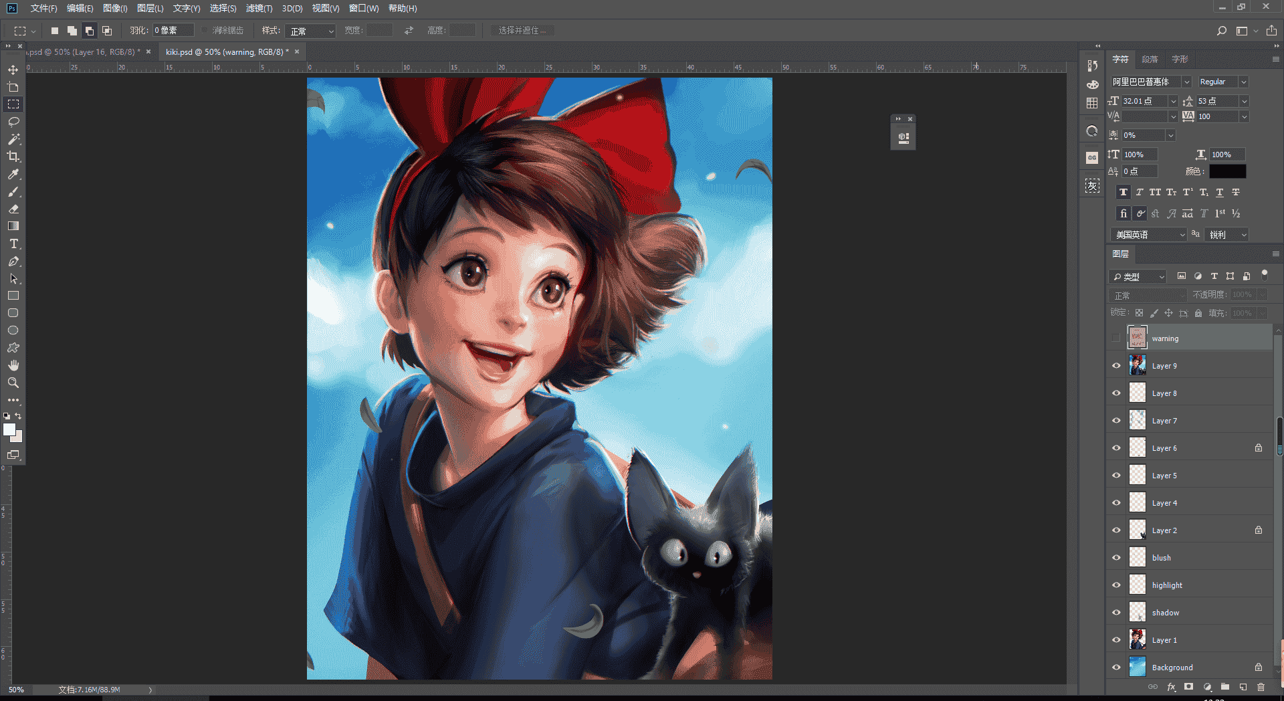1284x701 pixels.
Task: Apply faux bold text style
Action: coord(1123,192)
